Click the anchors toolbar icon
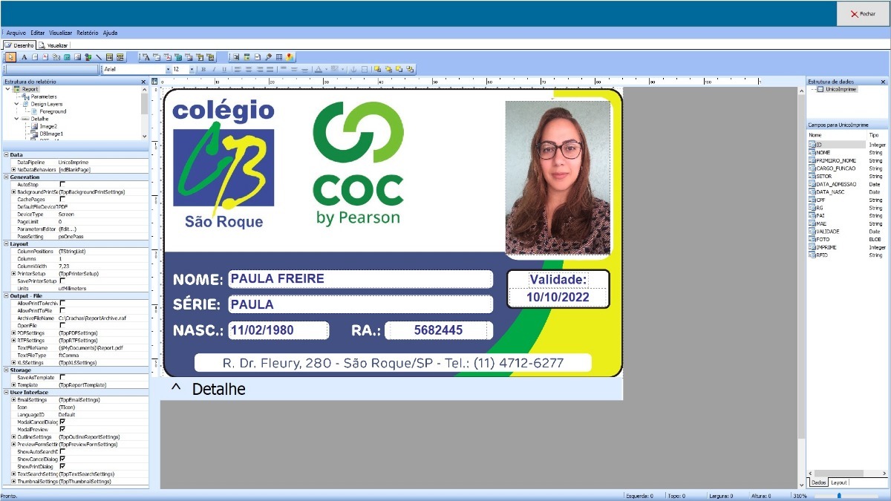Viewport: 891px width, 501px height. click(353, 69)
